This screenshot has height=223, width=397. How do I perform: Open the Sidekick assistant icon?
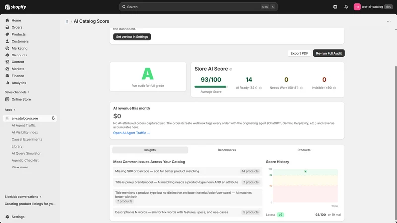pos(335,7)
